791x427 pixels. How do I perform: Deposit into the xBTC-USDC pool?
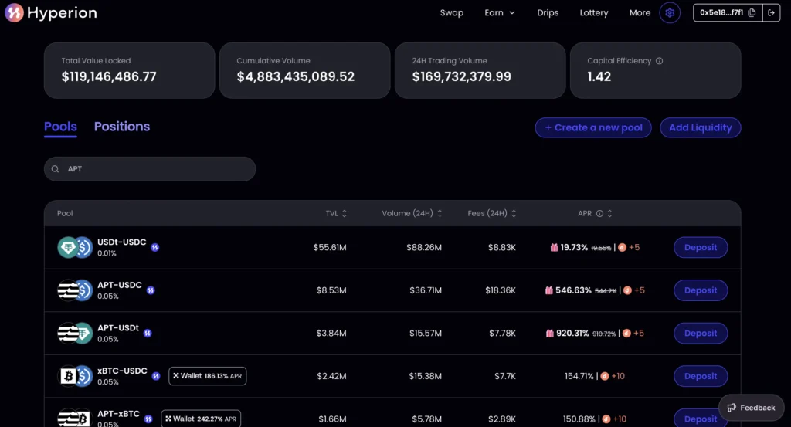pyautogui.click(x=701, y=376)
